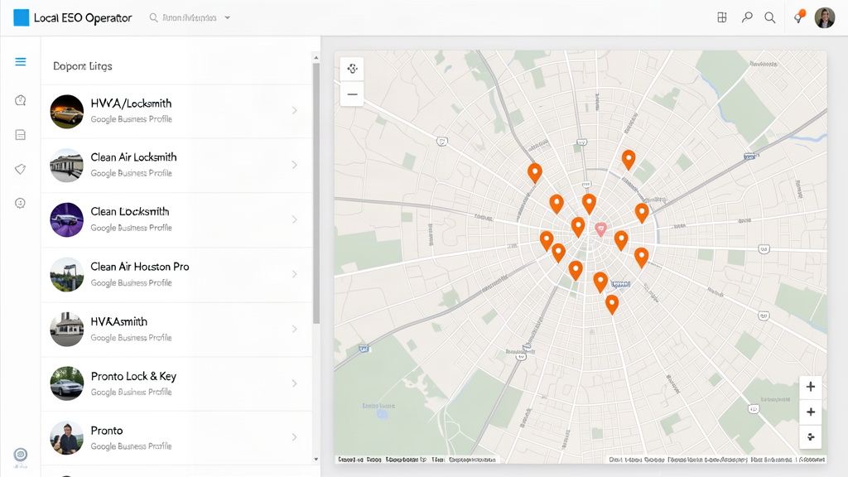848x477 pixels.
Task: Click the listings panel heading text
Action: [x=83, y=66]
